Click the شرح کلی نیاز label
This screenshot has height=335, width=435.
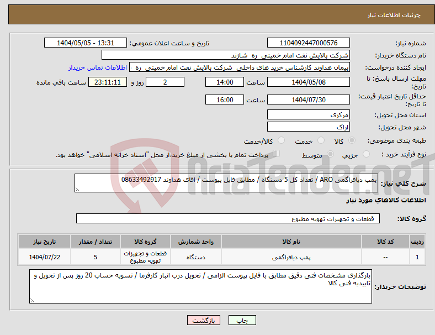[403, 184]
